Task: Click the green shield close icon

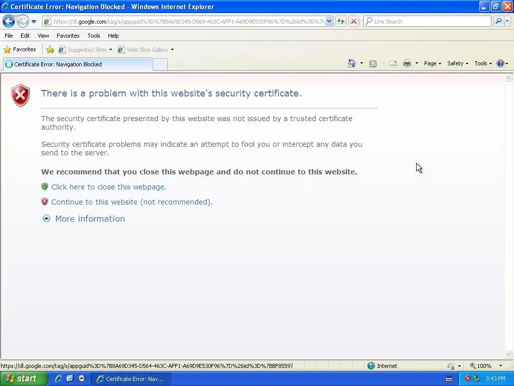Action: (x=45, y=187)
